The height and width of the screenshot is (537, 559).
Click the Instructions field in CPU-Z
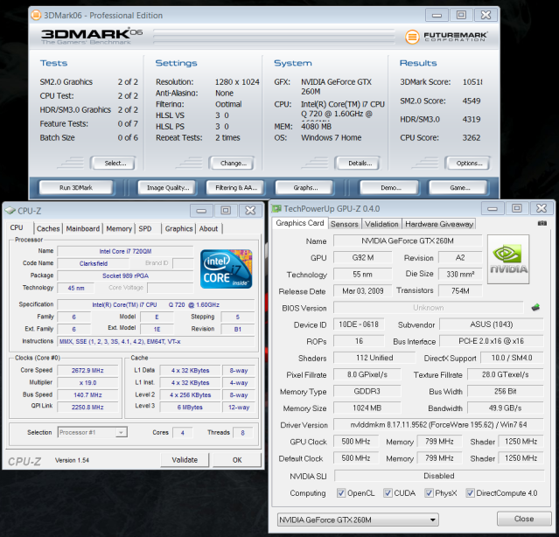tap(156, 341)
